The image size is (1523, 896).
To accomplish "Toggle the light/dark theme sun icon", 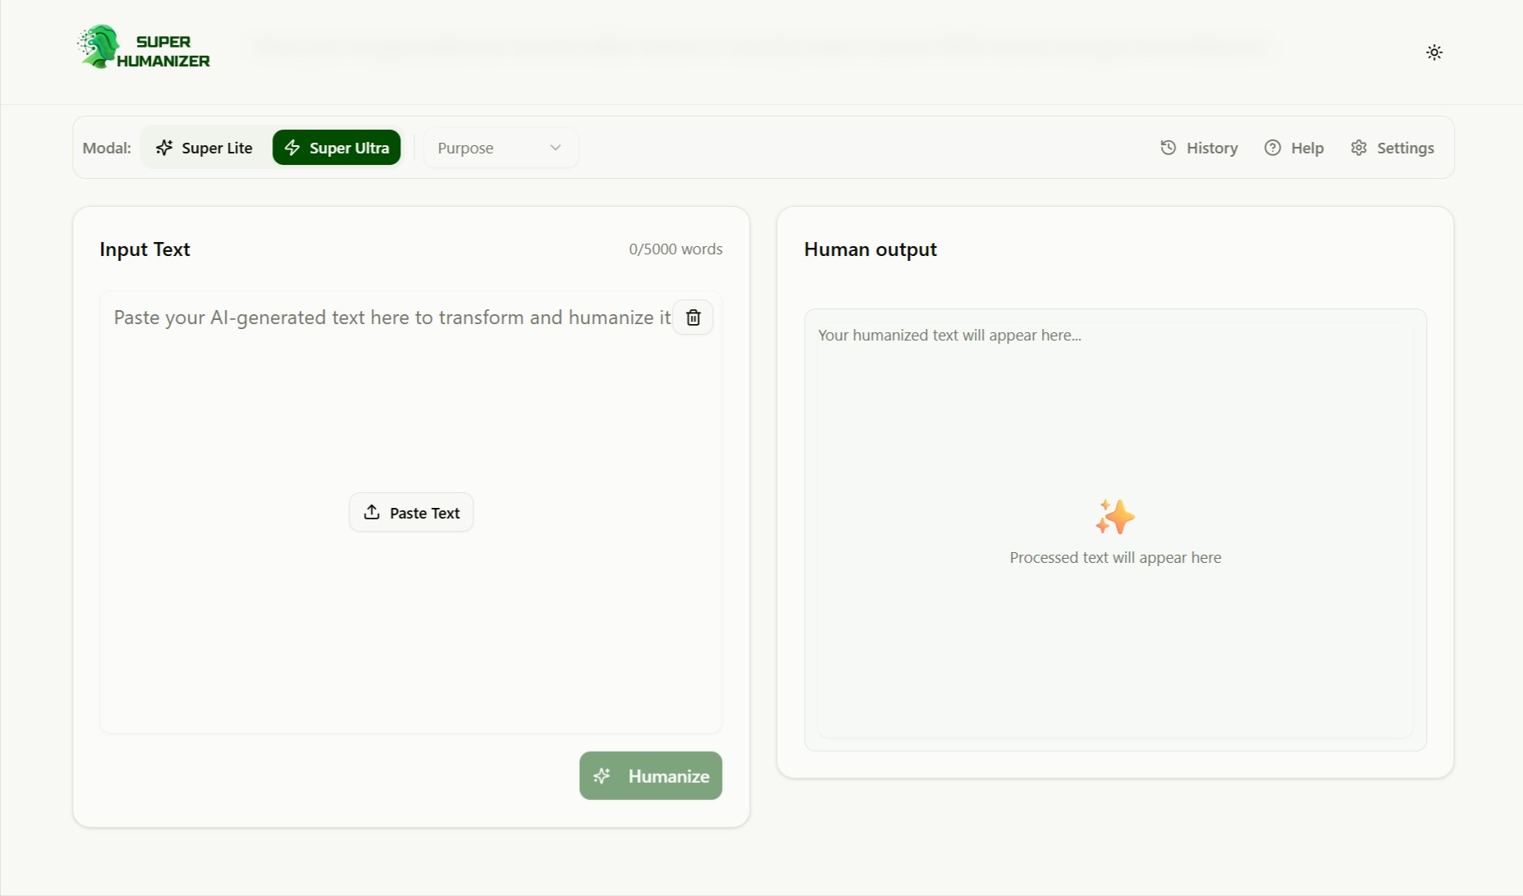I will [1434, 53].
